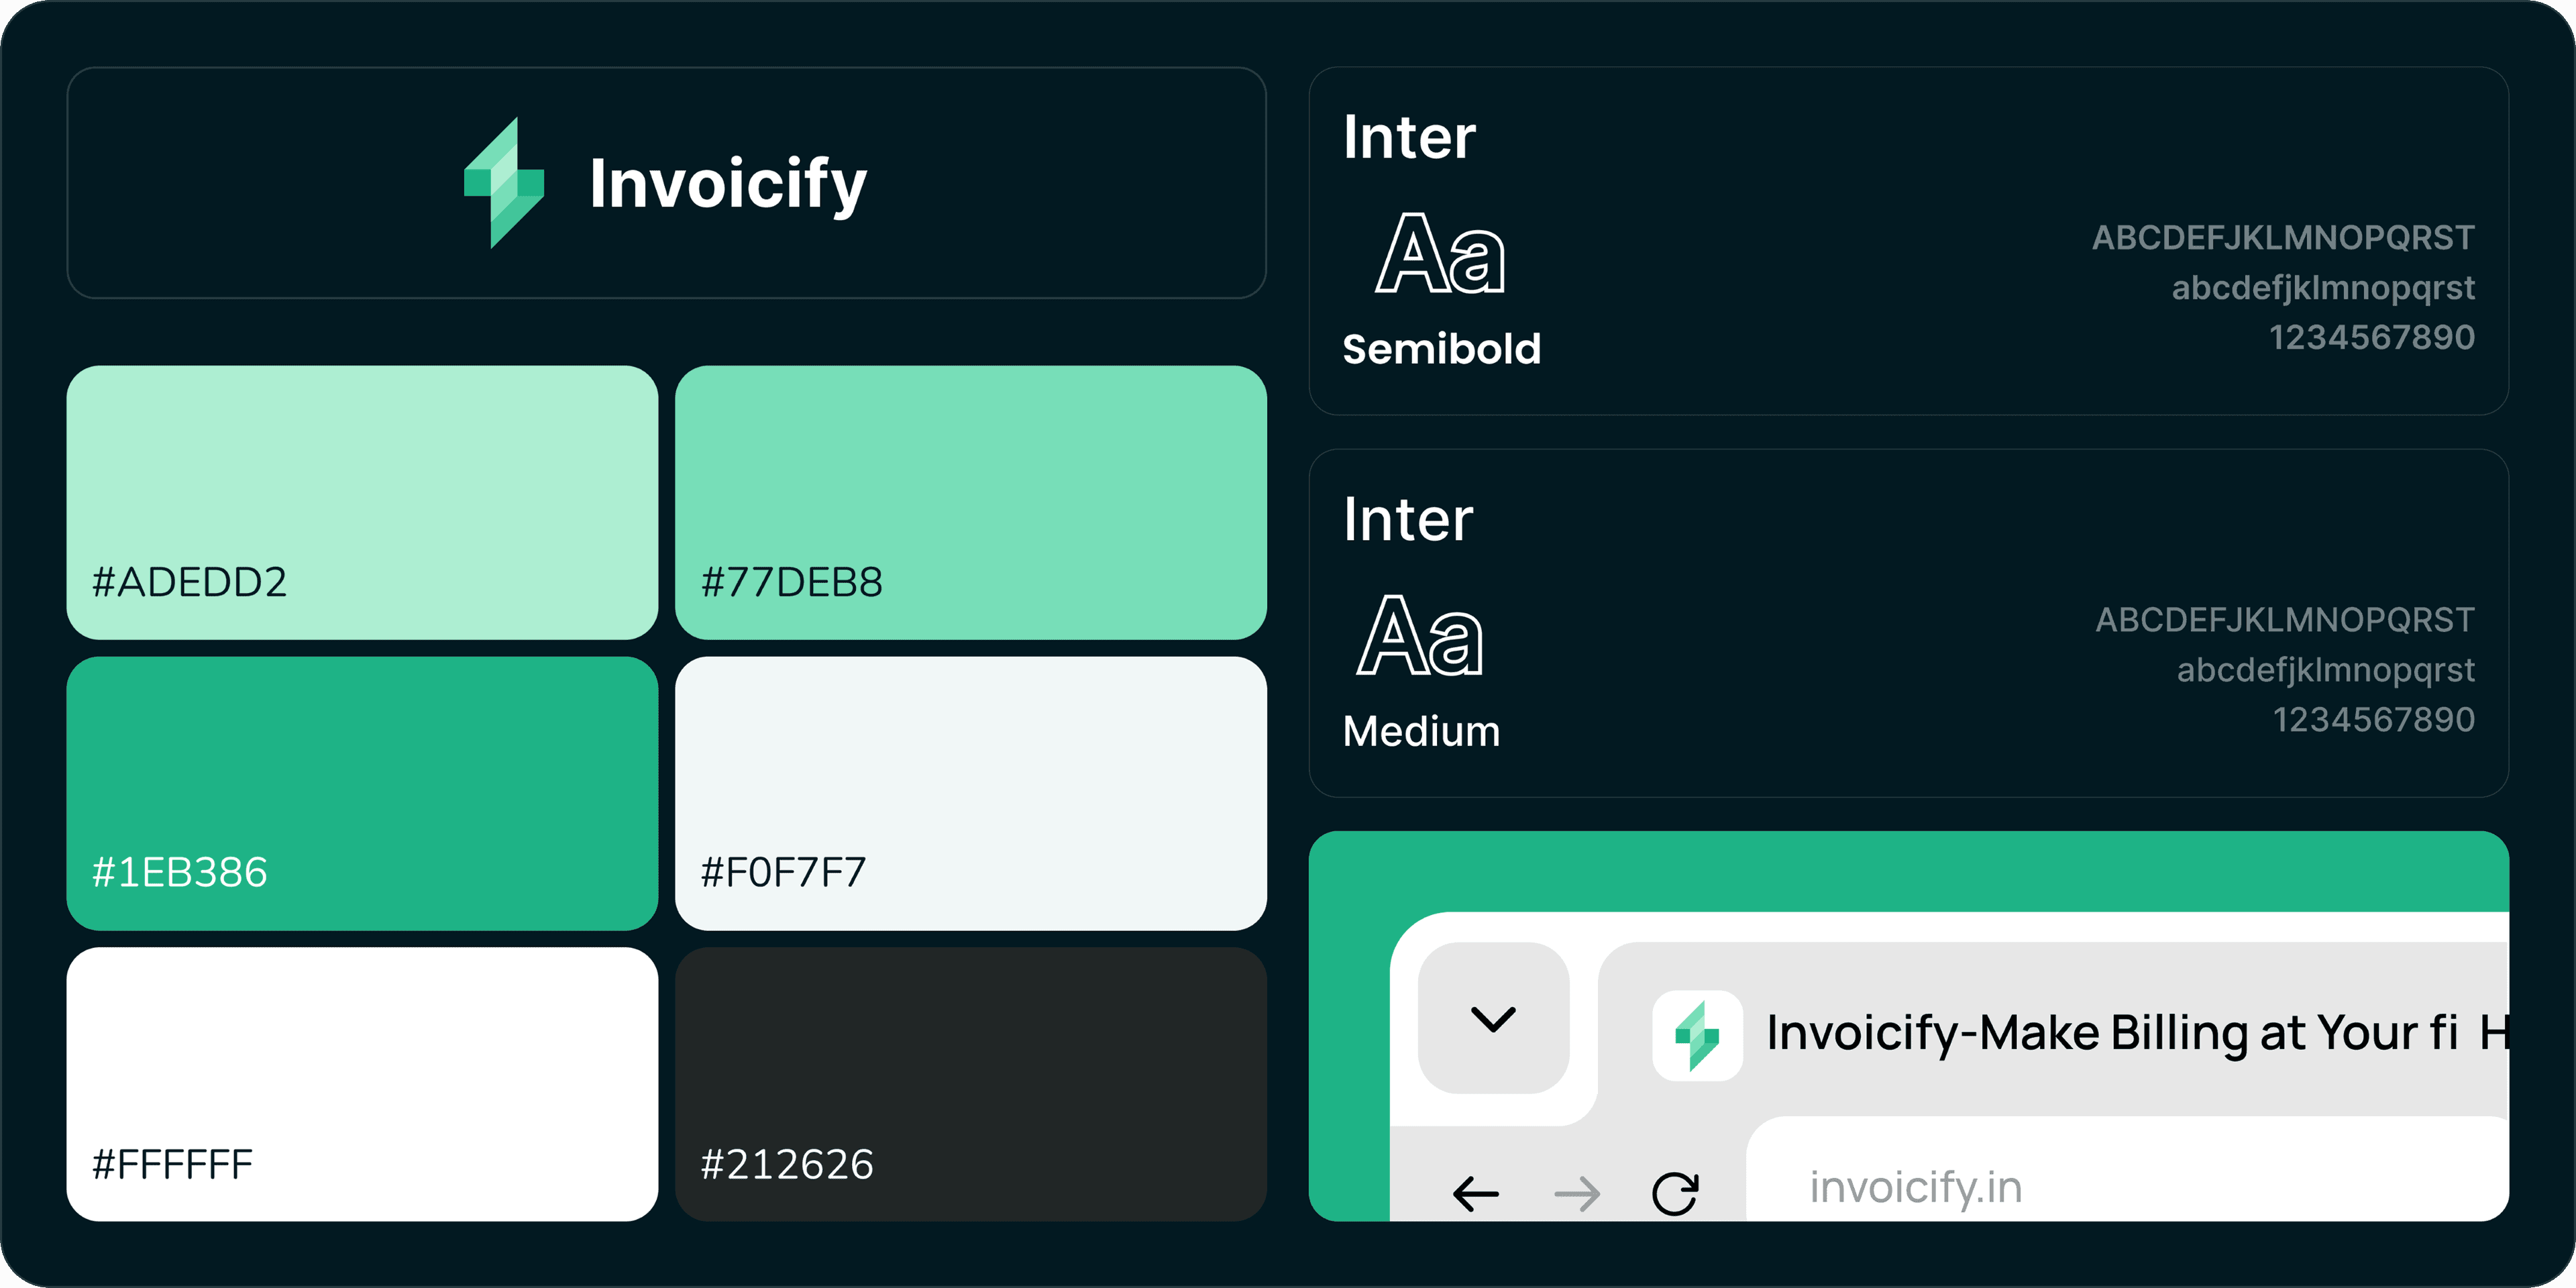2576x1288 pixels.
Task: Click the Invoicify favicon in the tab
Action: tap(1697, 1035)
